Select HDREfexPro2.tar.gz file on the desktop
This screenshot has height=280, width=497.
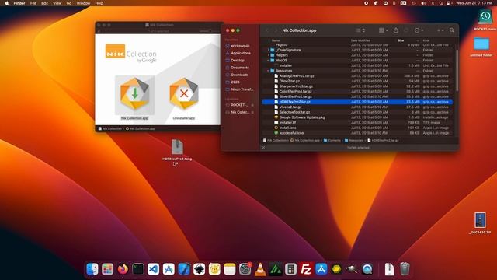tap(177, 147)
